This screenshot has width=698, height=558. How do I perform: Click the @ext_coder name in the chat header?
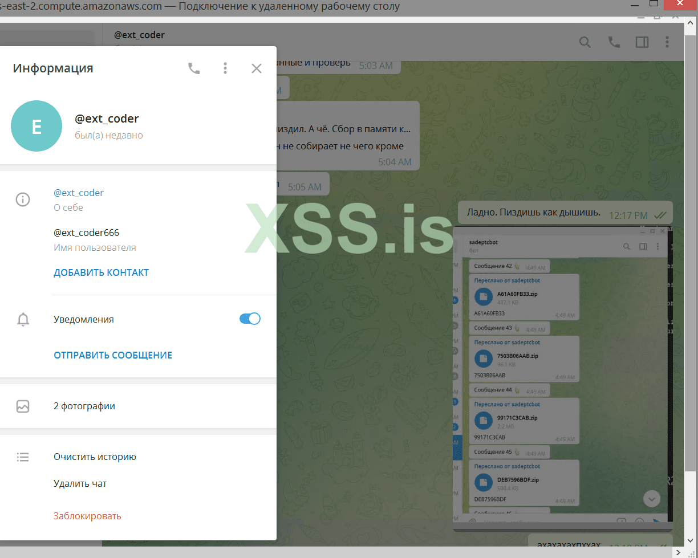140,35
